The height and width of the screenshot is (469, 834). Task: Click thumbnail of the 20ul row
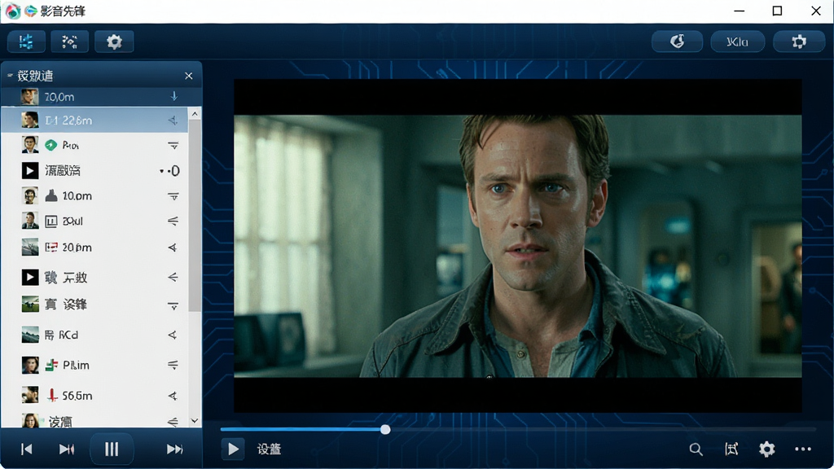tap(30, 221)
